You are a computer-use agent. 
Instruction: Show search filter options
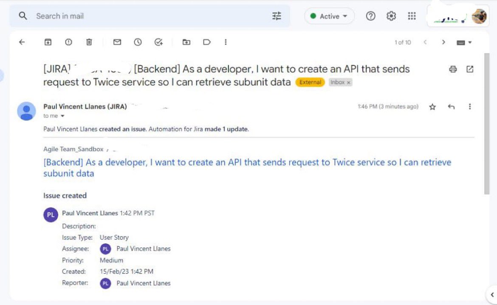(277, 16)
